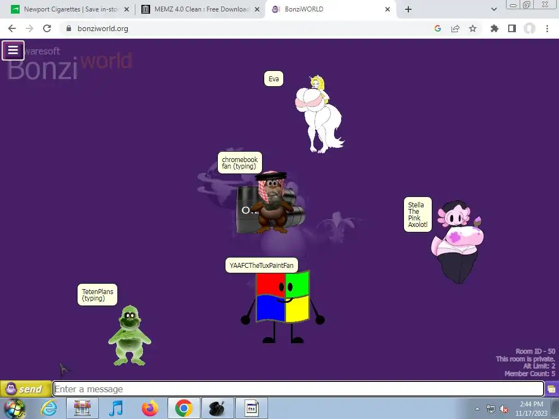Viewport: 559px width, 419px height.
Task: Switch to the MEMZ 4.0 Clean tab
Action: tap(201, 9)
